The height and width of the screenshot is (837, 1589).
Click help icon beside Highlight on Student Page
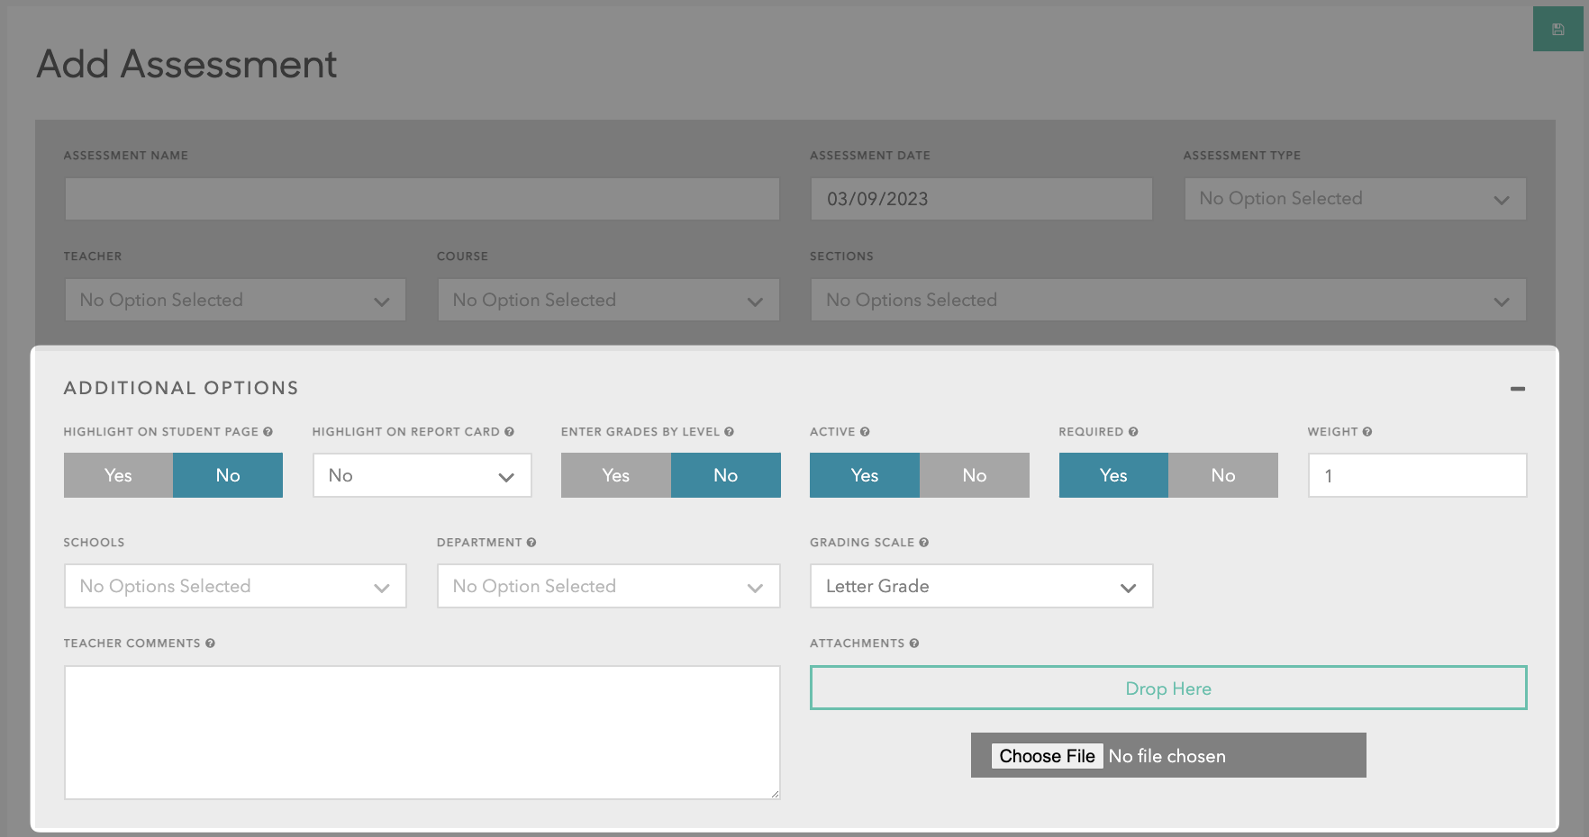click(x=268, y=432)
